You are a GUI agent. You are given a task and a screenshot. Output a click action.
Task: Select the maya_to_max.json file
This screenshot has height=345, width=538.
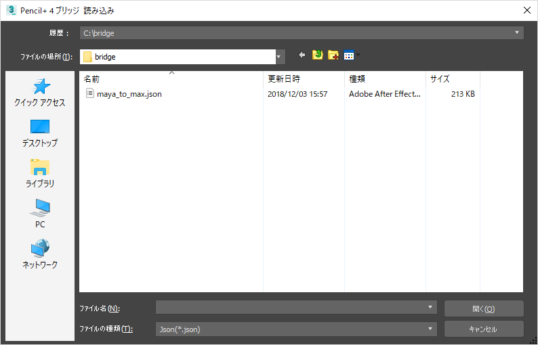(x=129, y=94)
